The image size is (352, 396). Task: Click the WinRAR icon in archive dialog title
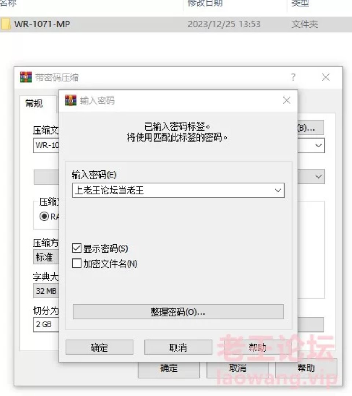pyautogui.click(x=26, y=77)
